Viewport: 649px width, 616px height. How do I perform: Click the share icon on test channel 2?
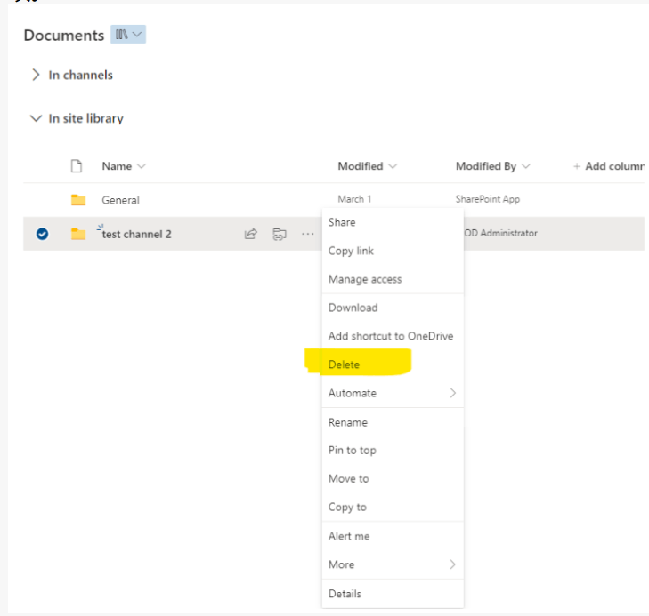point(251,234)
